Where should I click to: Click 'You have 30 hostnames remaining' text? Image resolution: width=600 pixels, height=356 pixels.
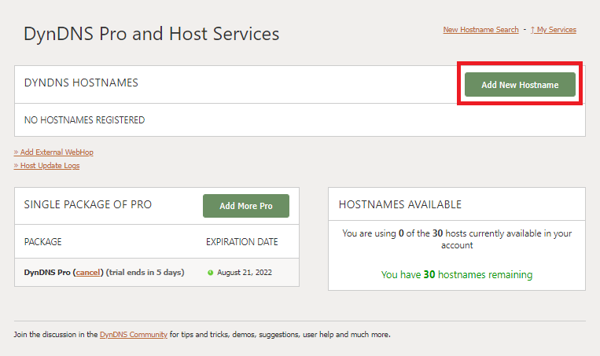tap(457, 274)
